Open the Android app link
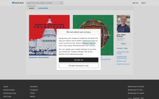The image size is (159, 99). click(136, 98)
